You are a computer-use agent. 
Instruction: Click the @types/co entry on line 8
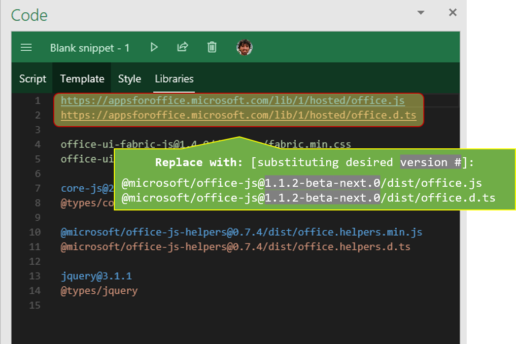tap(87, 203)
